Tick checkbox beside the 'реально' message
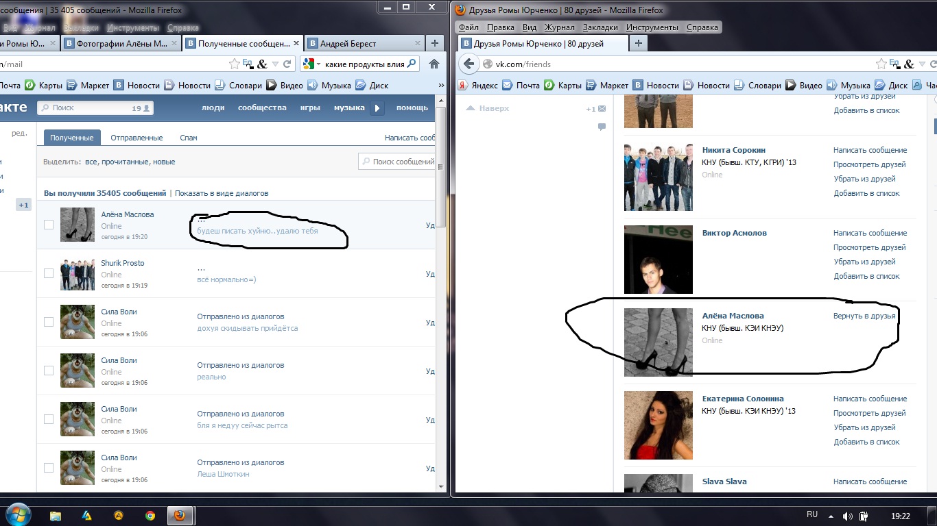 tap(49, 371)
